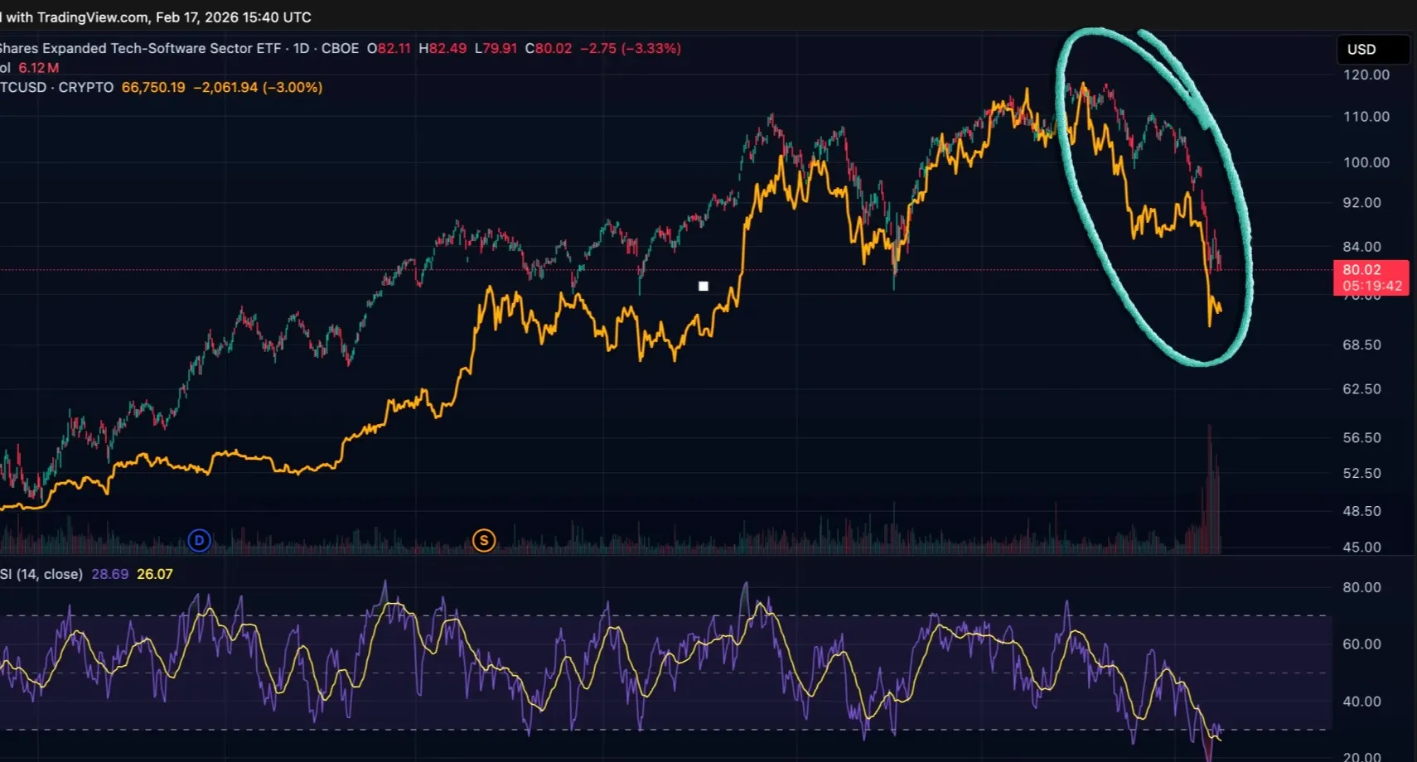Screen dimensions: 1417x762
Task: Click the BTCUSD CRYPTO symbol legend
Action: 56,88
